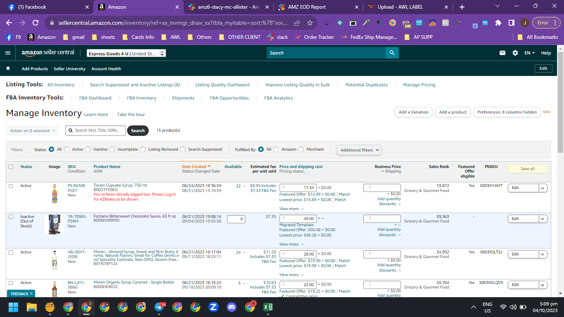Viewport: 564px width, 317px height.
Task: Click the SKU search input field
Action: coord(95,130)
